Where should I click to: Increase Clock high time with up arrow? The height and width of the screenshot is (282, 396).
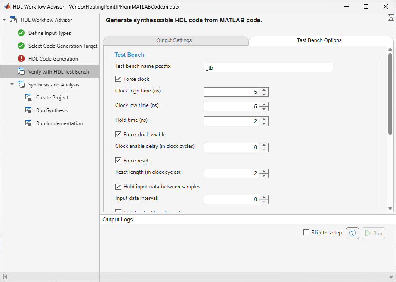(264, 90)
